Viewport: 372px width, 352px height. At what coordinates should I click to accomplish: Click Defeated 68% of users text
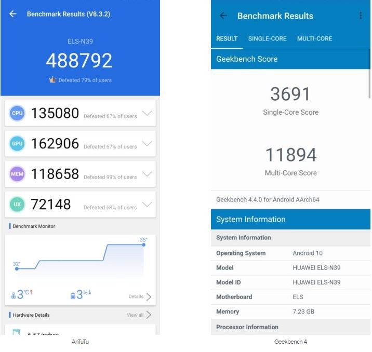point(110,207)
